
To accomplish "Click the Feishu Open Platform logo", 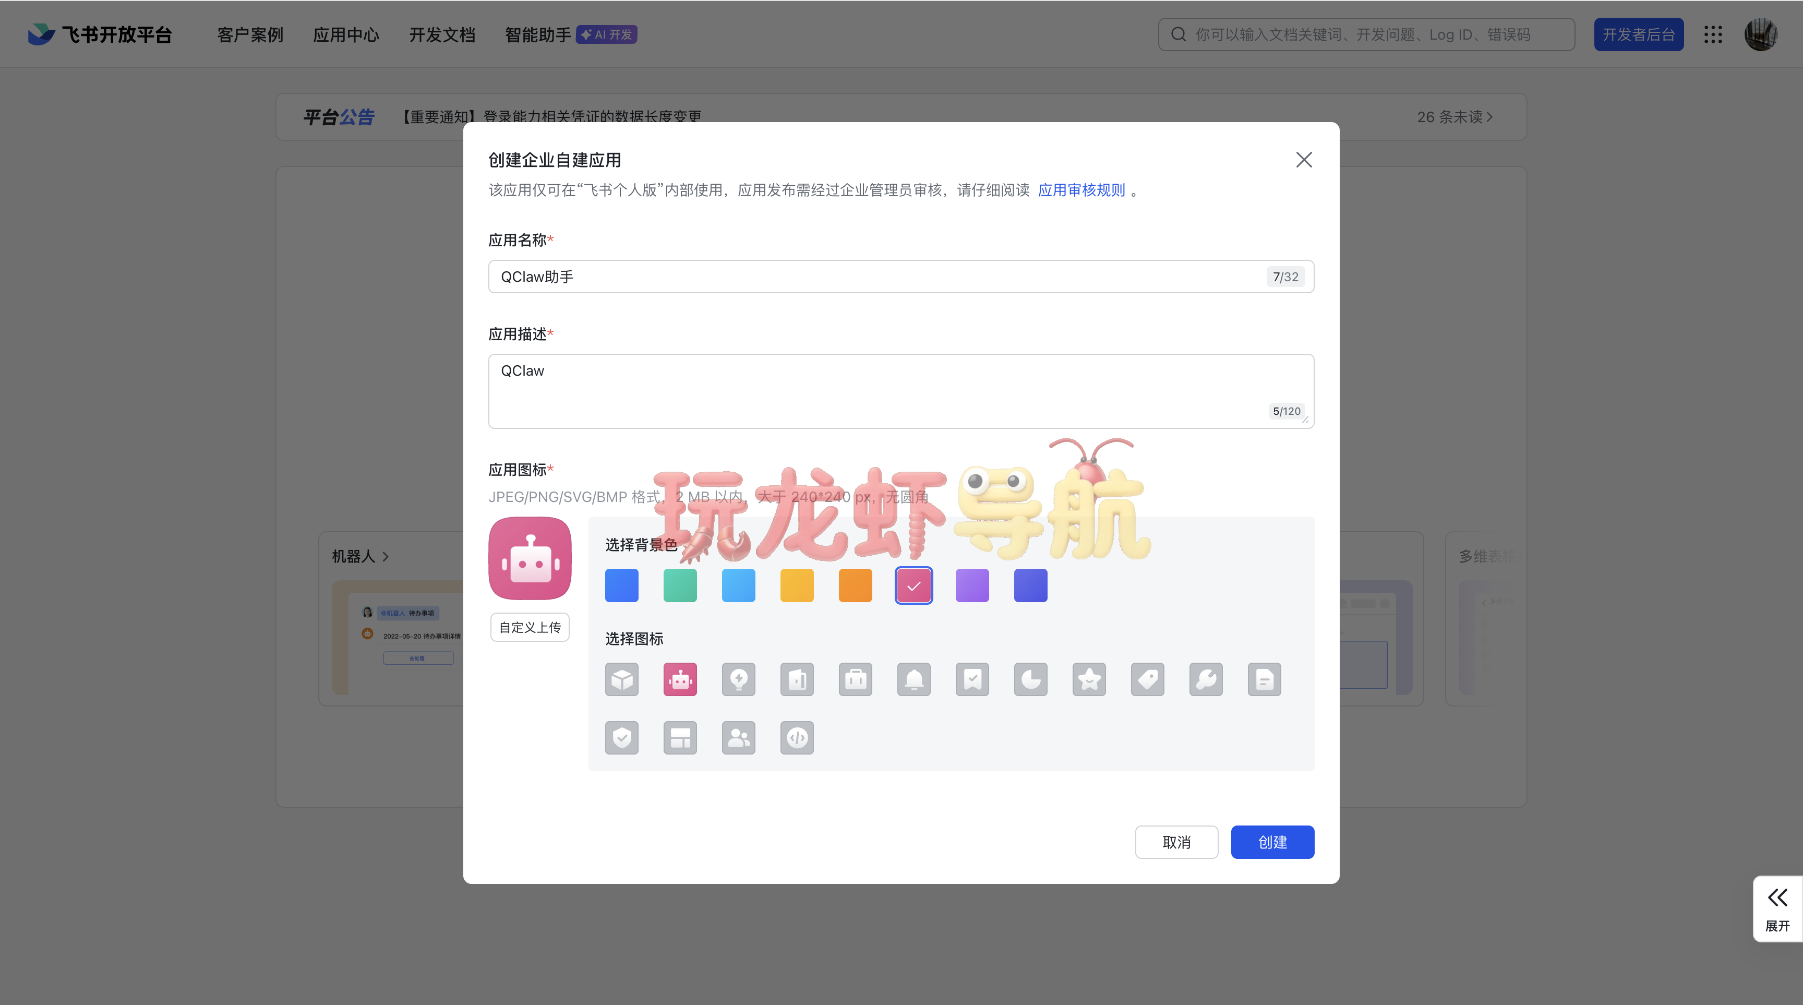I will point(100,34).
